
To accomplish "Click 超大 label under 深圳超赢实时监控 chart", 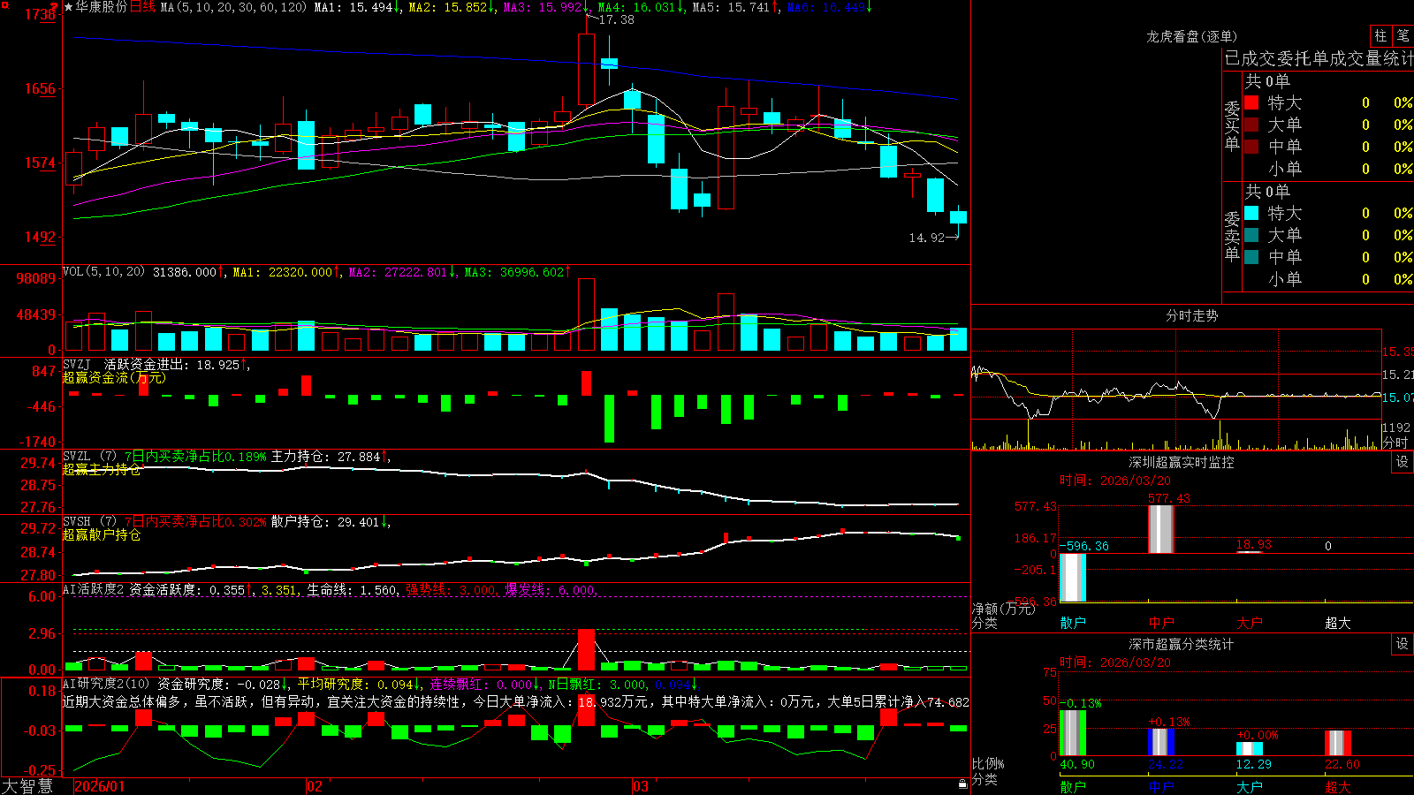I will tap(1338, 623).
